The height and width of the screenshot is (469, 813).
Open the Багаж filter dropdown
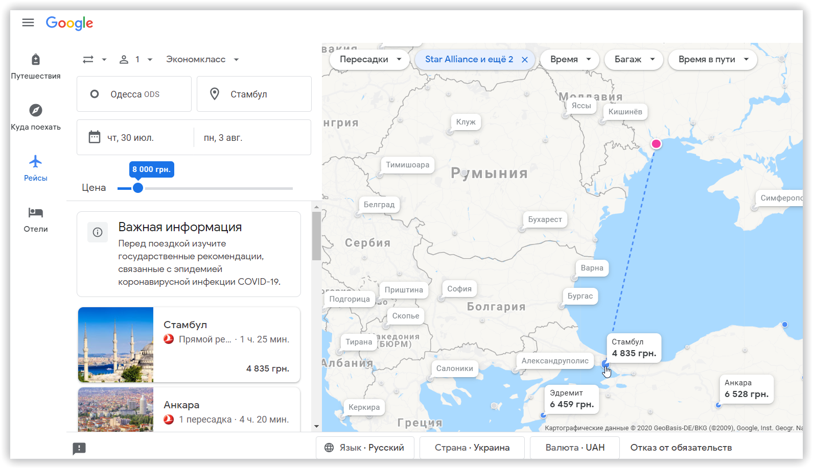pos(634,59)
